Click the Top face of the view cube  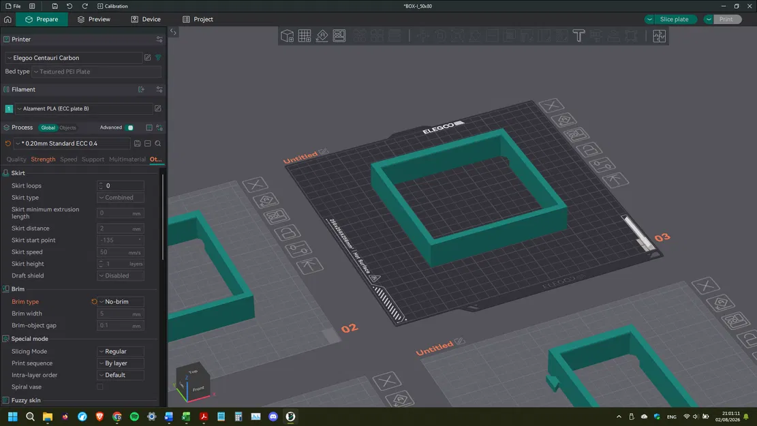pyautogui.click(x=193, y=371)
